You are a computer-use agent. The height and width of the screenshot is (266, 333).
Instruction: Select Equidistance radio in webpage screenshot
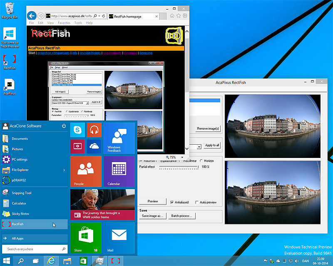point(67,111)
